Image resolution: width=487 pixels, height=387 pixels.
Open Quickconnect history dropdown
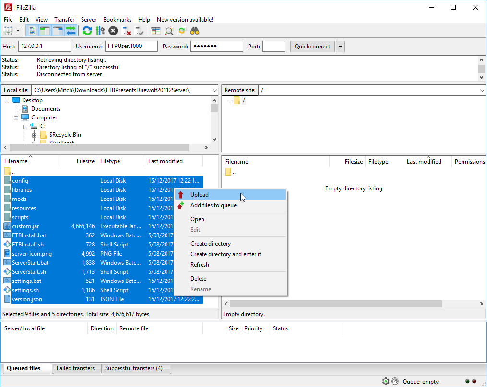coord(340,47)
